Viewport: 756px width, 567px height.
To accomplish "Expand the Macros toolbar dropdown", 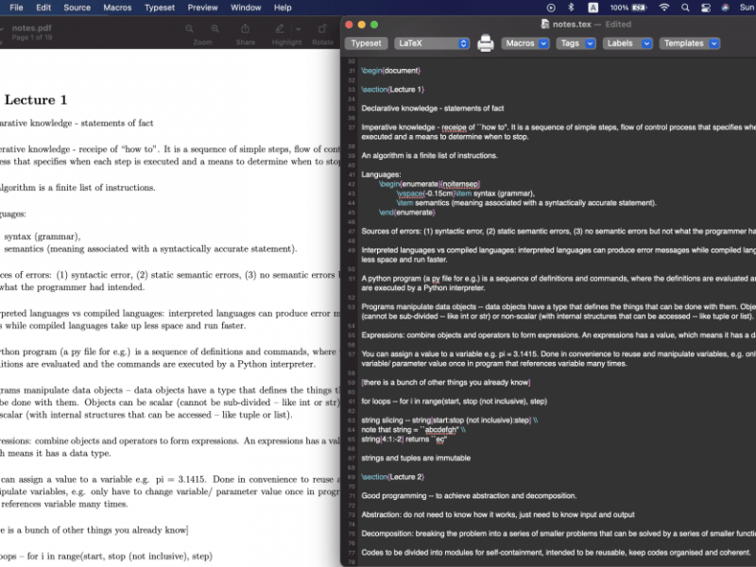I will point(525,43).
